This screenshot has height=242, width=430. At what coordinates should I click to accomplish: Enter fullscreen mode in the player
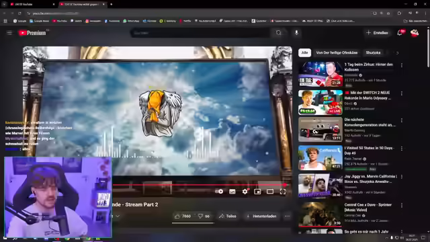[x=283, y=192]
